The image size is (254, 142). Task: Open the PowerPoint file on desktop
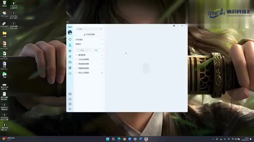pos(4,45)
